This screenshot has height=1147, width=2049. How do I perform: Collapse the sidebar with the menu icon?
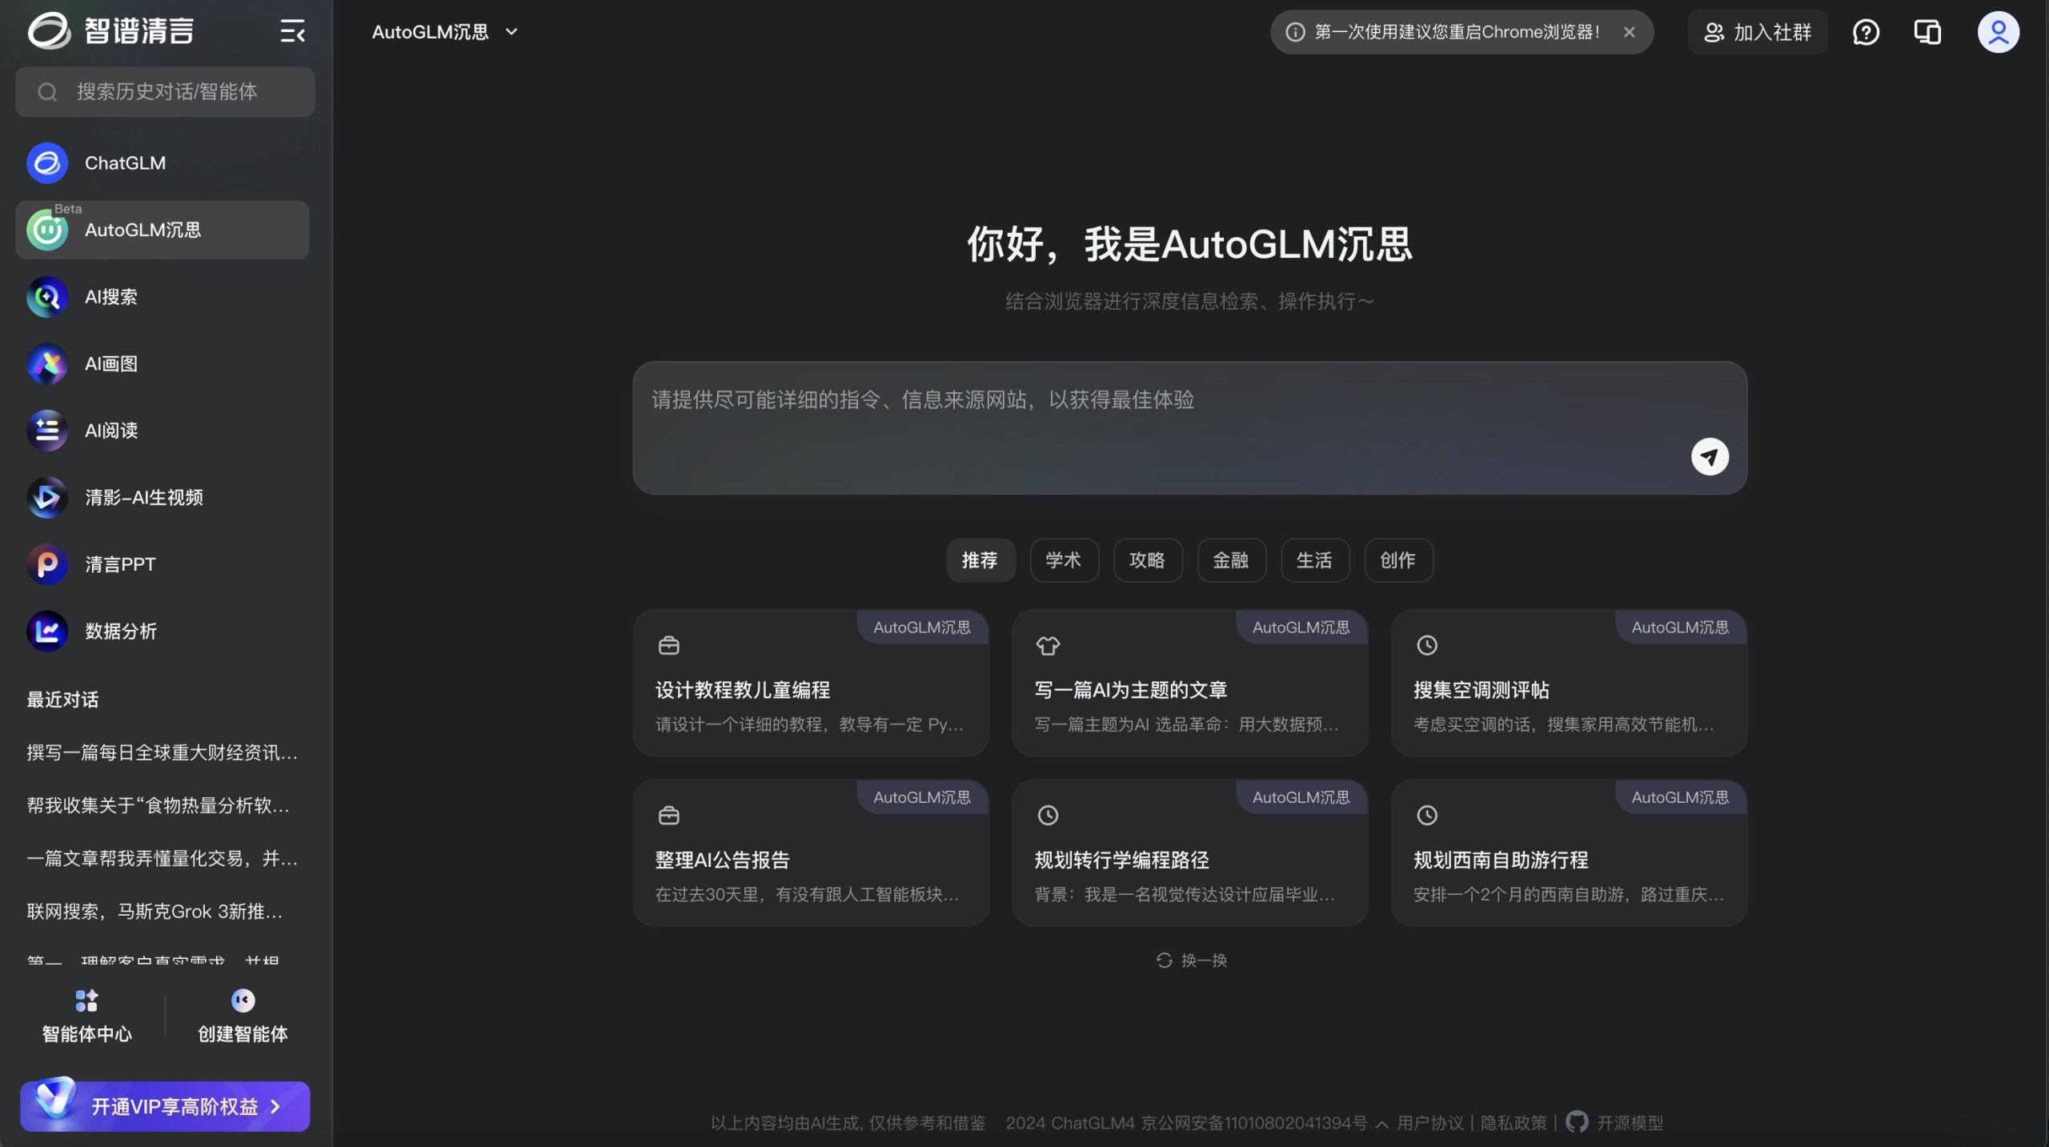(292, 32)
